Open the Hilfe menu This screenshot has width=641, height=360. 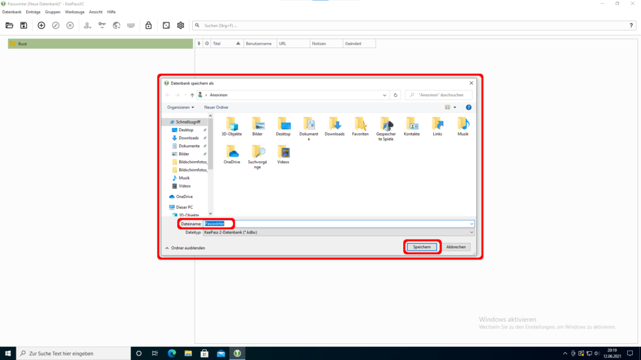111,12
